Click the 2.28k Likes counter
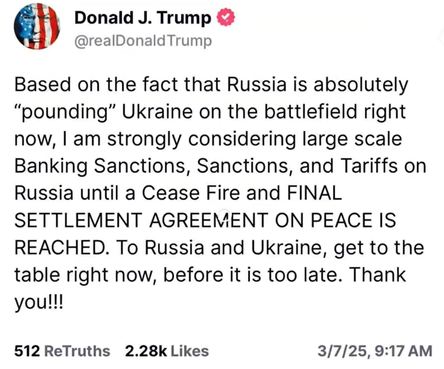The width and height of the screenshot is (444, 369). click(x=167, y=351)
